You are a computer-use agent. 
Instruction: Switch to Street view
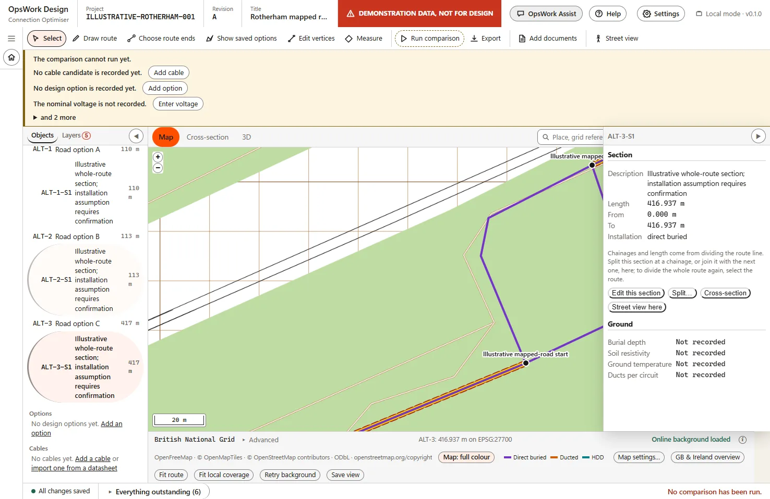pyautogui.click(x=617, y=39)
